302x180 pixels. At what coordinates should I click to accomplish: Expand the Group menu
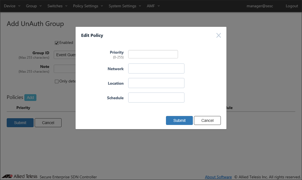34,6
